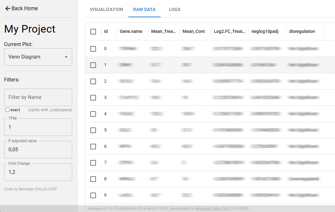The width and height of the screenshot is (335, 212).
Task: Sort by the Mean_Cont column header
Action: tap(194, 32)
